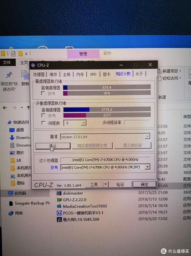
Task: Switch to the 主板 (Mainboard) tab
Action: pos(66,74)
